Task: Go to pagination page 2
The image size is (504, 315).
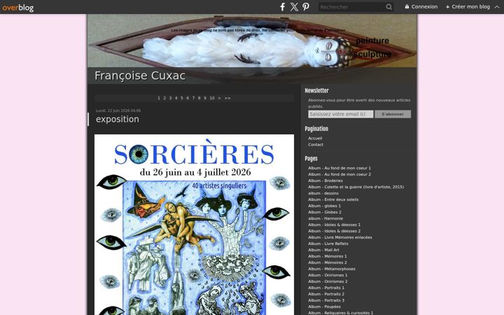Action: (x=164, y=98)
